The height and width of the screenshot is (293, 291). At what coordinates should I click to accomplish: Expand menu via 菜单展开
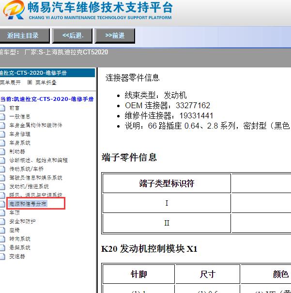pyautogui.click(x=10, y=82)
